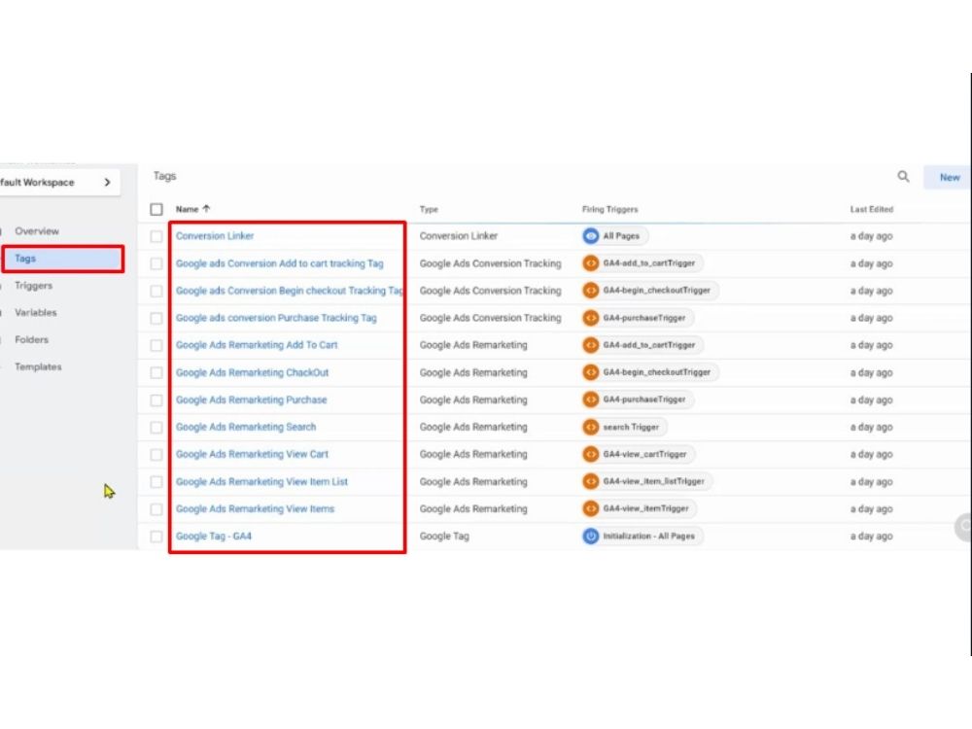Sort by the Name column header
Screen dimensions: 972x729
click(x=187, y=210)
